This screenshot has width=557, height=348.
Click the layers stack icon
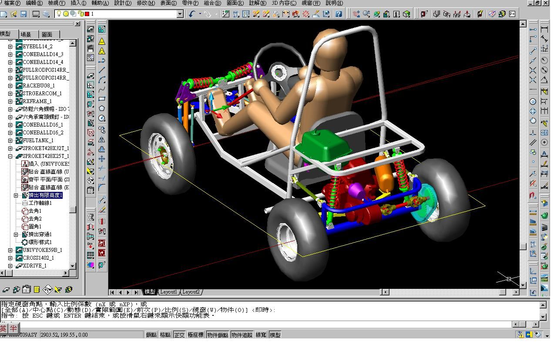(46, 14)
